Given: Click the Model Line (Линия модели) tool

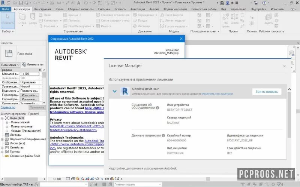Looking at the screenshot, I should (172, 21).
